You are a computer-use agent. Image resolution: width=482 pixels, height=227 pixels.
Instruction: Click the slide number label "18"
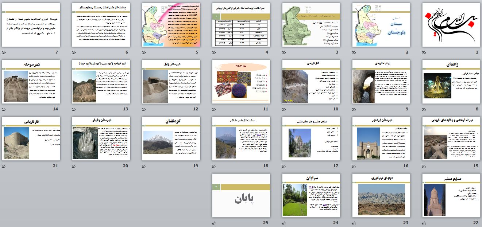coord(265,166)
